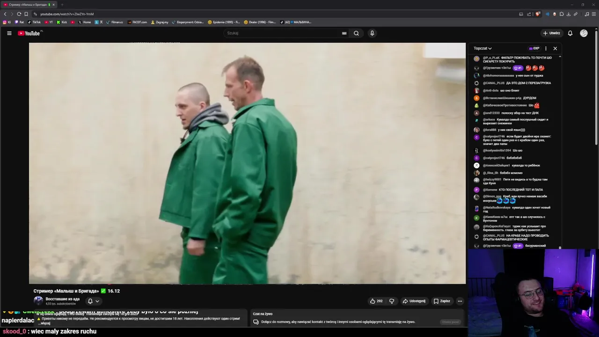Open the X Home bookmark
Image resolution: width=599 pixels, height=337 pixels.
(x=85, y=22)
